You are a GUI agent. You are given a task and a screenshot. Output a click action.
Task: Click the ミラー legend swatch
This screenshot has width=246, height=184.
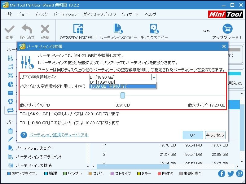point(139,174)
